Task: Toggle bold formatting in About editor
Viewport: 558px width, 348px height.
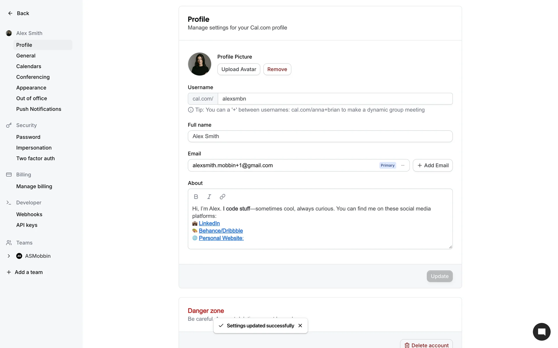Action: pyautogui.click(x=196, y=197)
